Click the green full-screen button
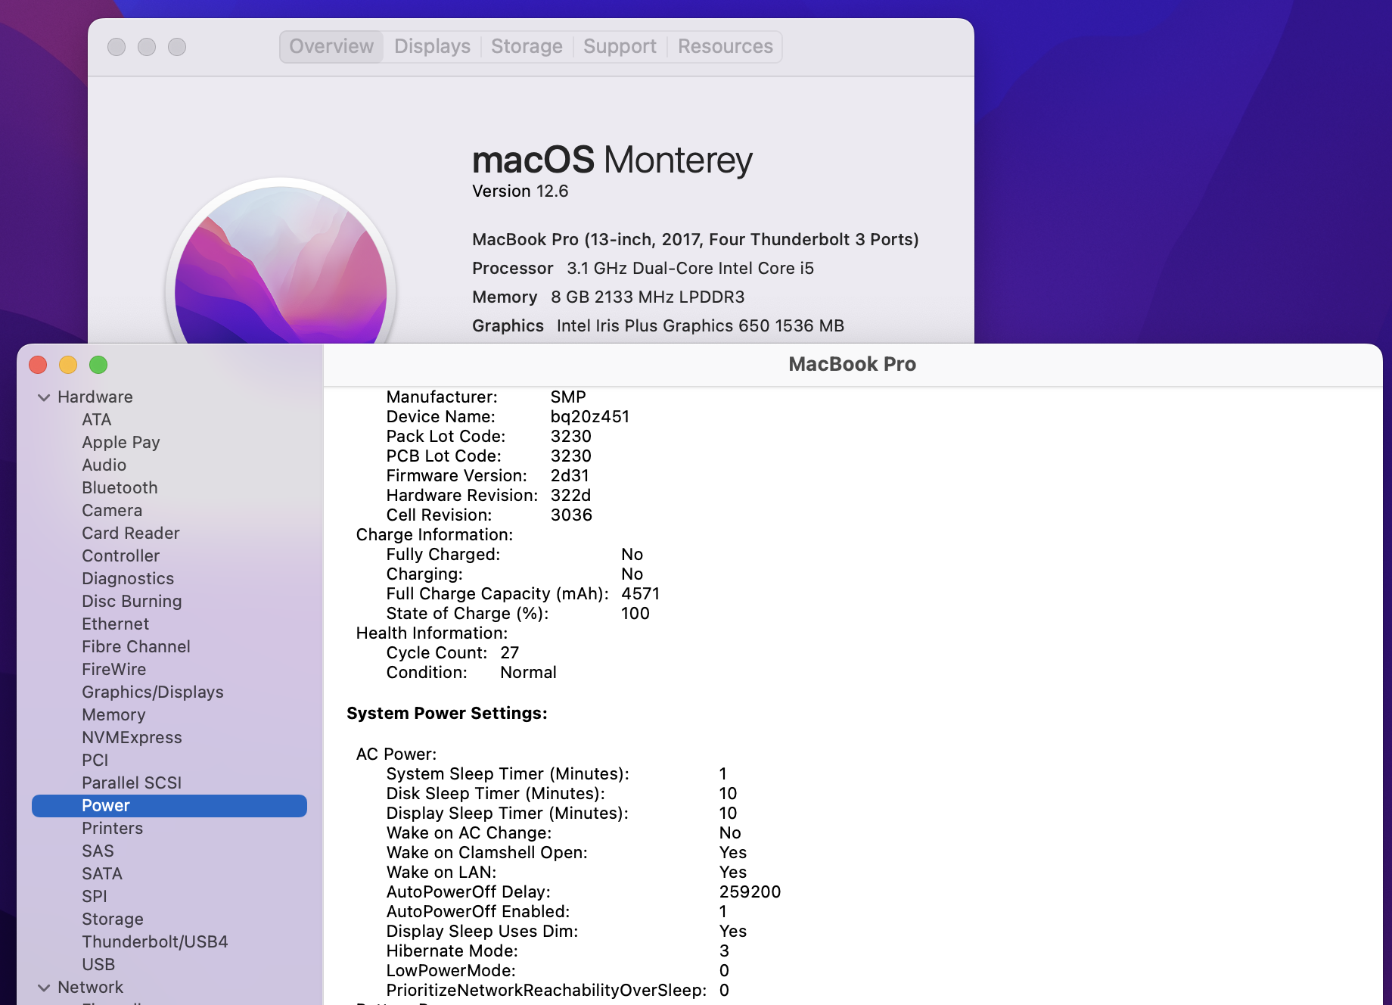 [x=98, y=366]
